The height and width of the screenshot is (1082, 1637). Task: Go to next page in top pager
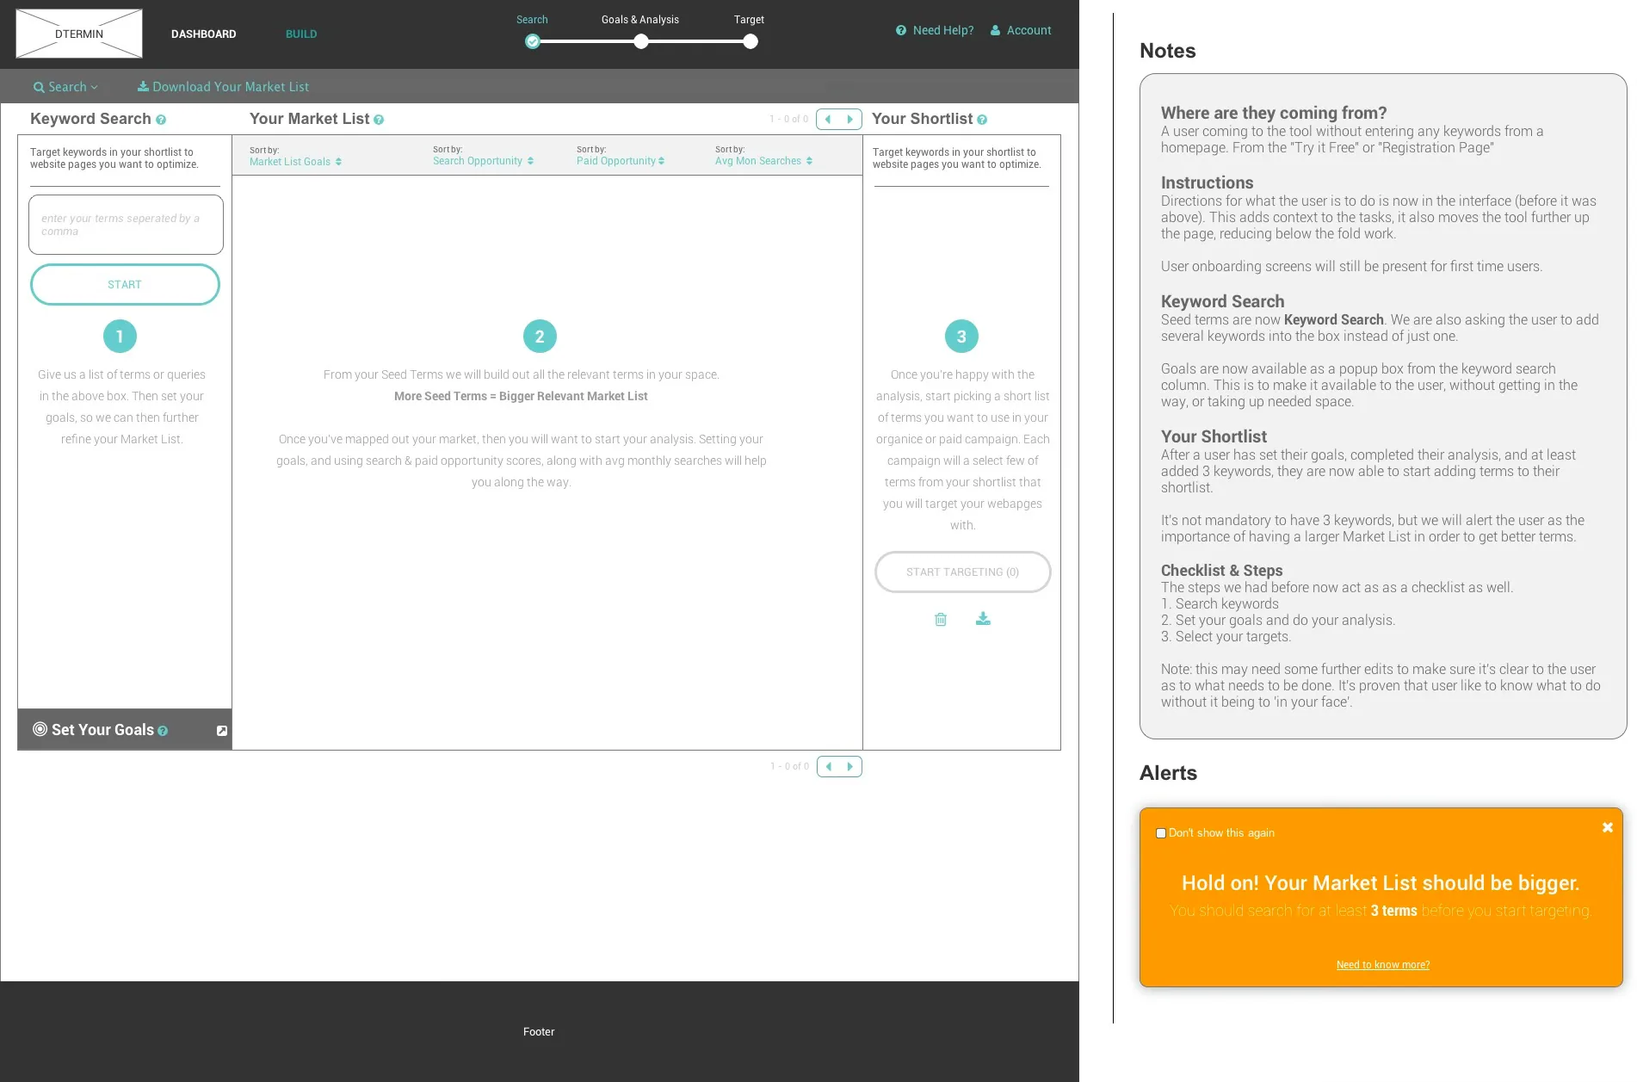(x=850, y=119)
